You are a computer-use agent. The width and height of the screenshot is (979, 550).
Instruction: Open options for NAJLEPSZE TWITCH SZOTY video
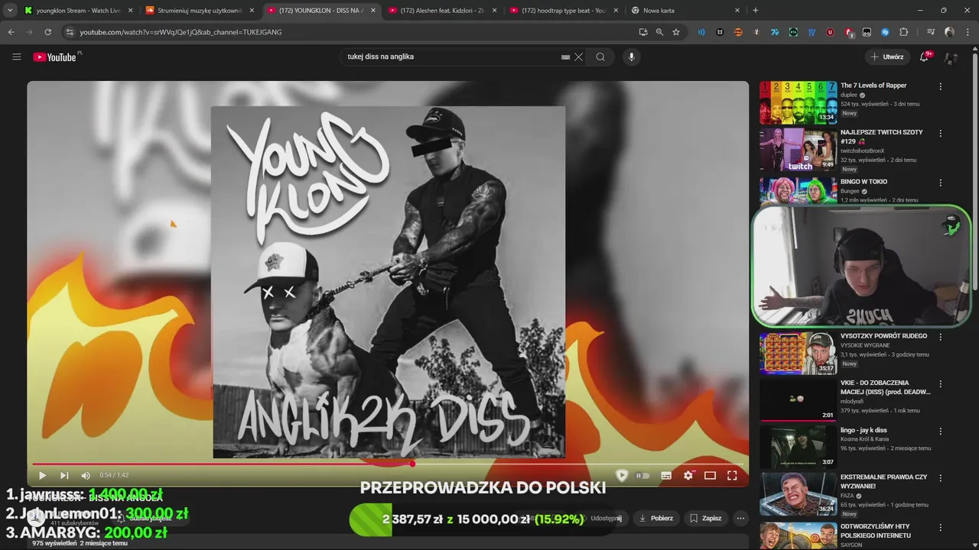tap(941, 133)
